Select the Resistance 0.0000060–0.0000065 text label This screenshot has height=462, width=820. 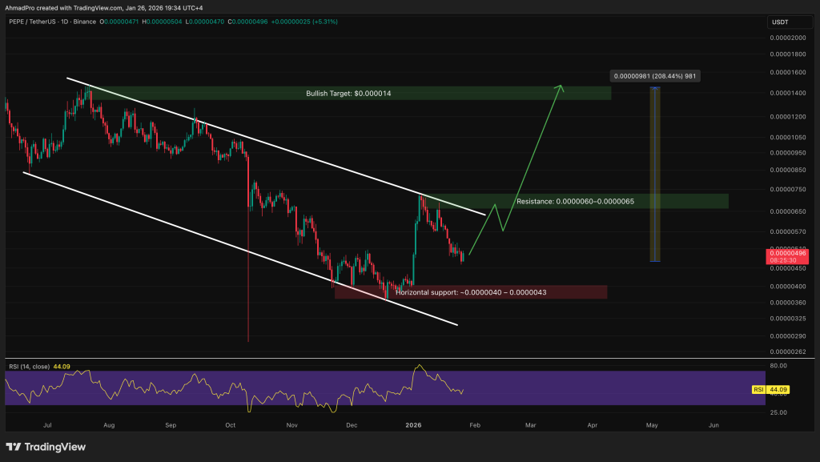pyautogui.click(x=576, y=201)
